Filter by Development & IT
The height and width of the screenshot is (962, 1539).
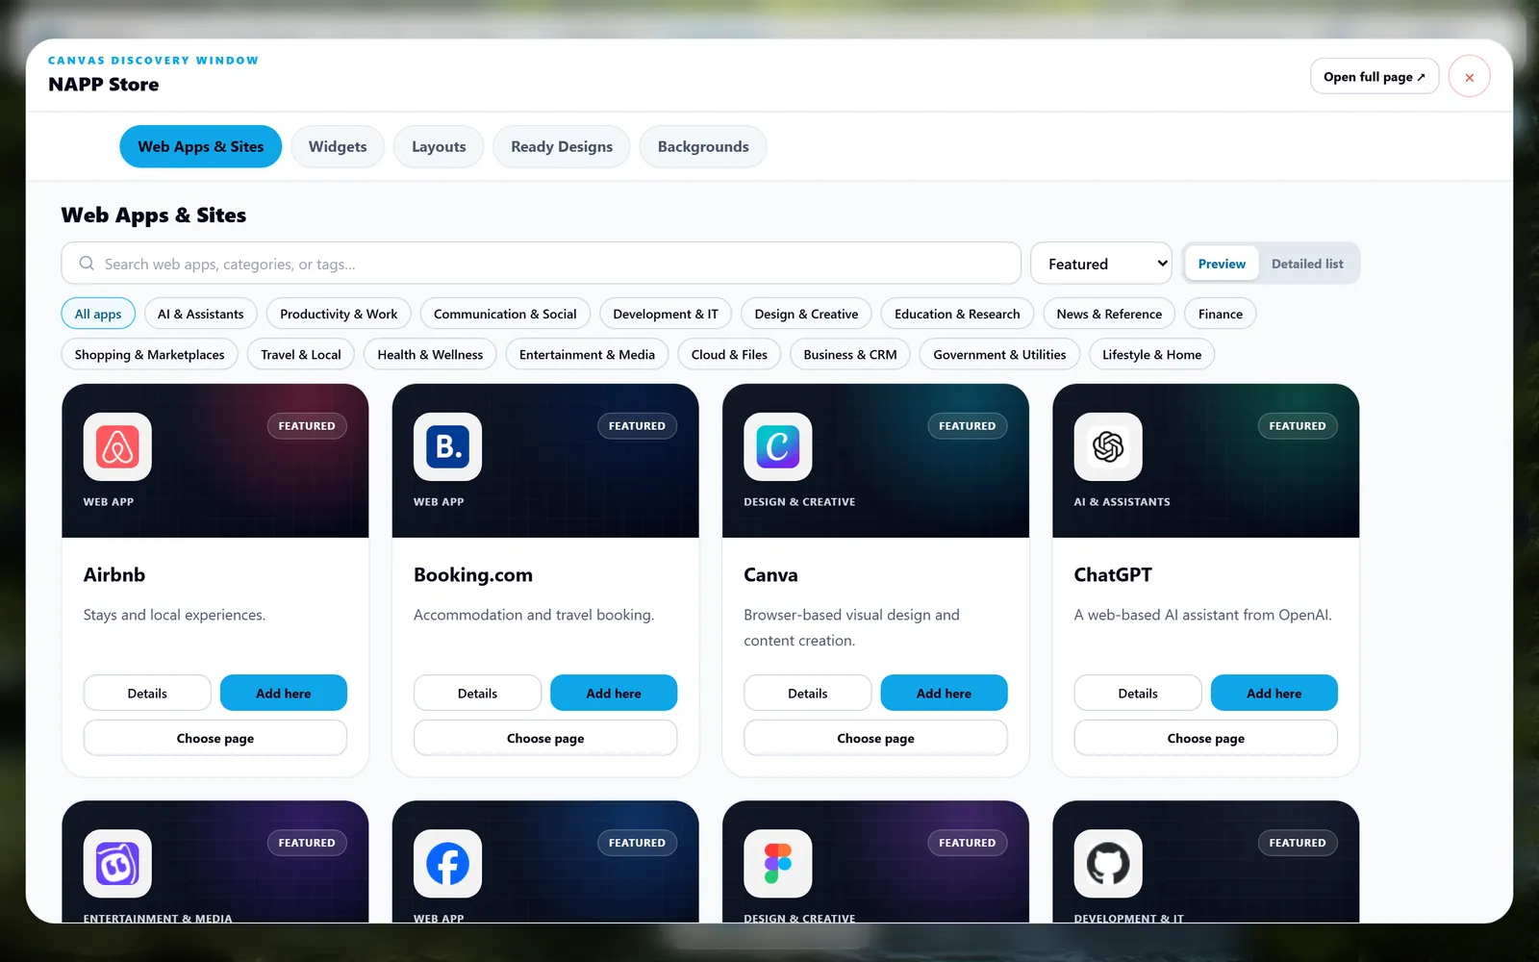point(666,314)
